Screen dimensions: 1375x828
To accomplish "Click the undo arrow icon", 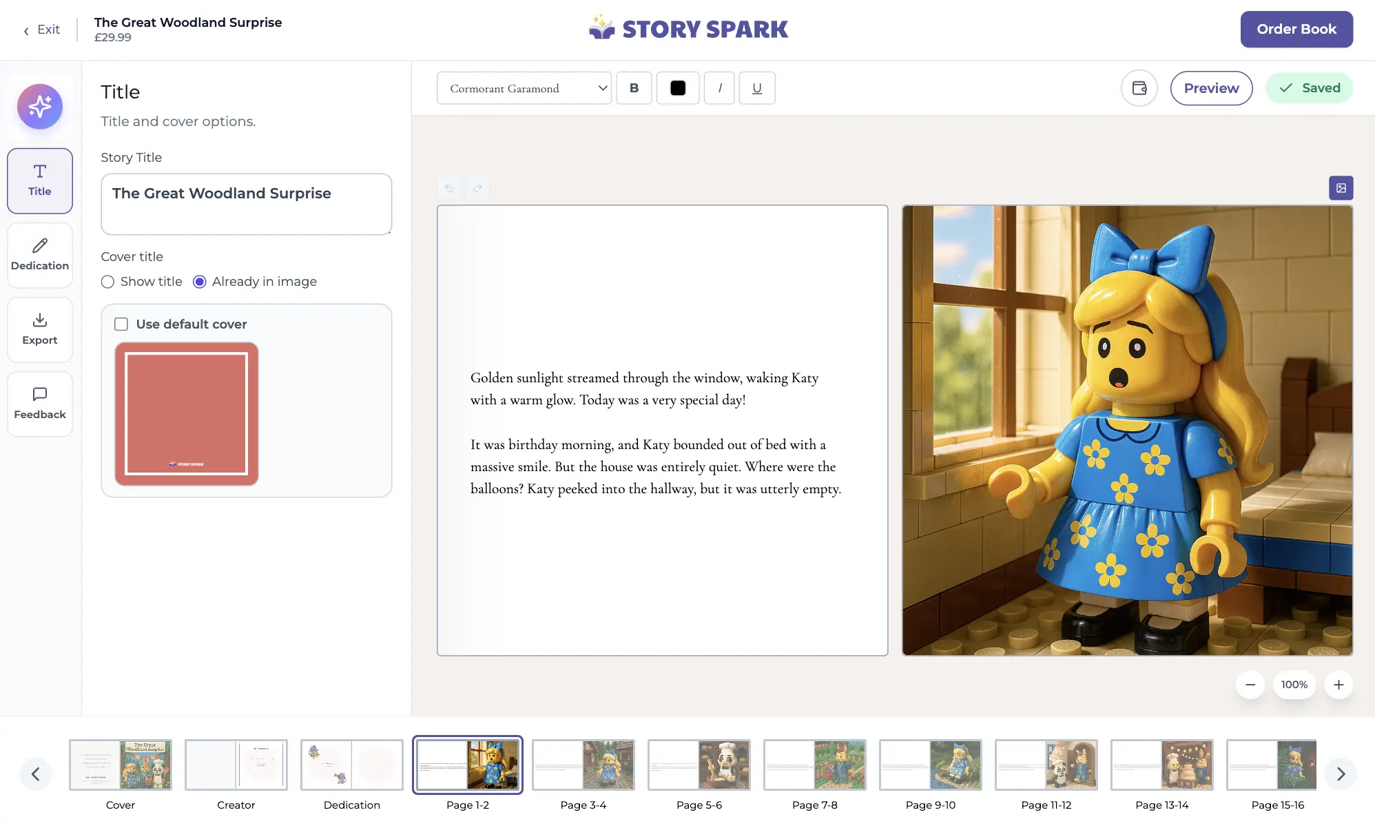I will click(449, 188).
